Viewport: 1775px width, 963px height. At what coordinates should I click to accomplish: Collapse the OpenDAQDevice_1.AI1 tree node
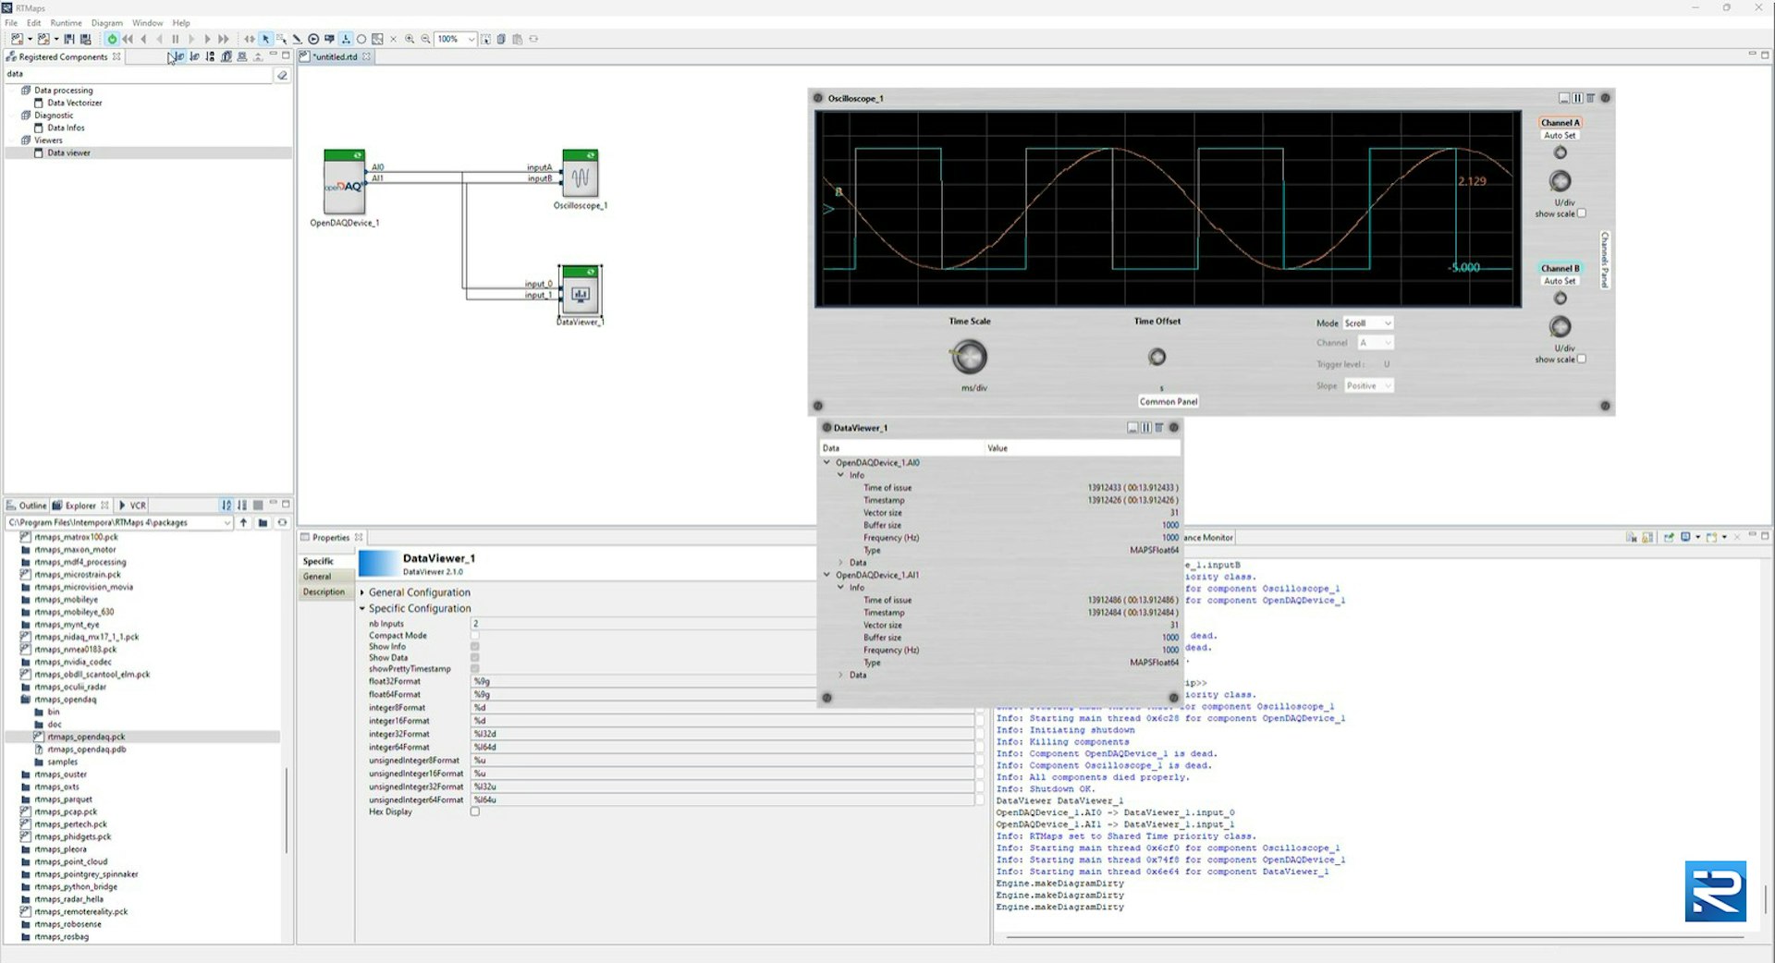pos(826,575)
